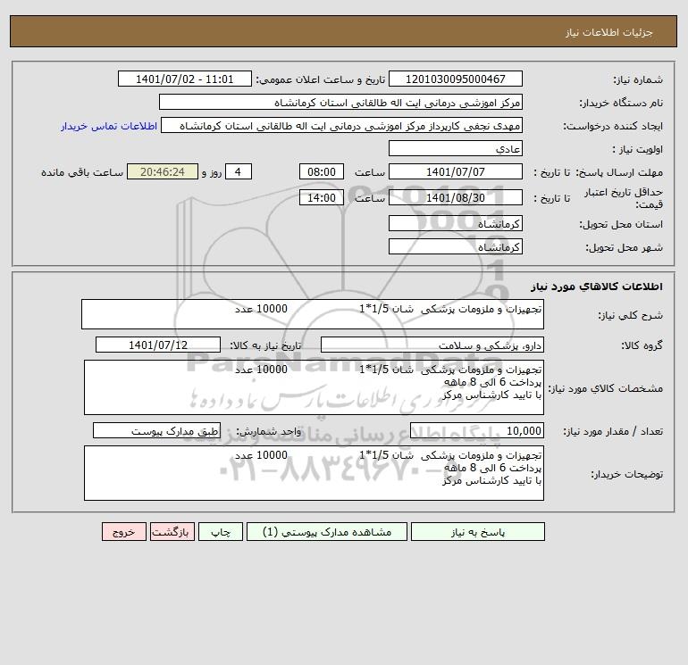This screenshot has width=688, height=665.
Task: Click توضیحات خریدار text area
Action: point(314,473)
